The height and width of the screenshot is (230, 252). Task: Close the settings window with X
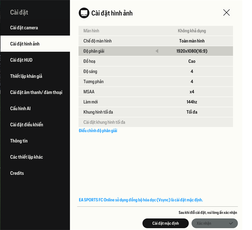point(226,13)
